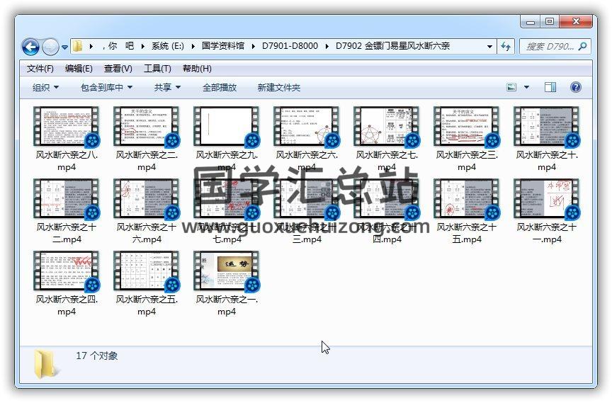Expand the arrow after D7901-D8000 breadcrumb
This screenshot has width=612, height=403.
pyautogui.click(x=327, y=47)
